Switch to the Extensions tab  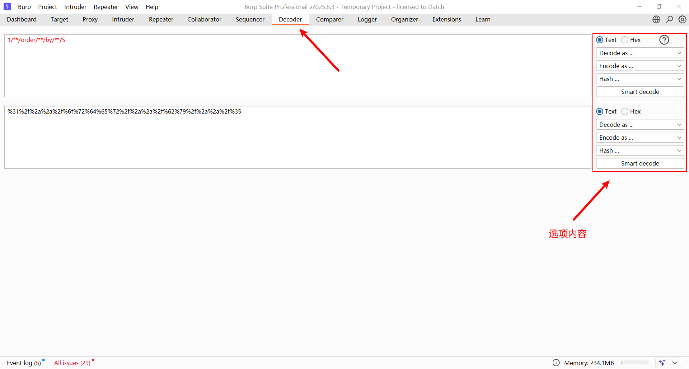pos(447,19)
